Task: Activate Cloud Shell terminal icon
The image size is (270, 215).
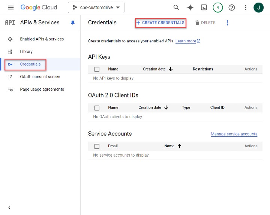Action: tap(204, 7)
